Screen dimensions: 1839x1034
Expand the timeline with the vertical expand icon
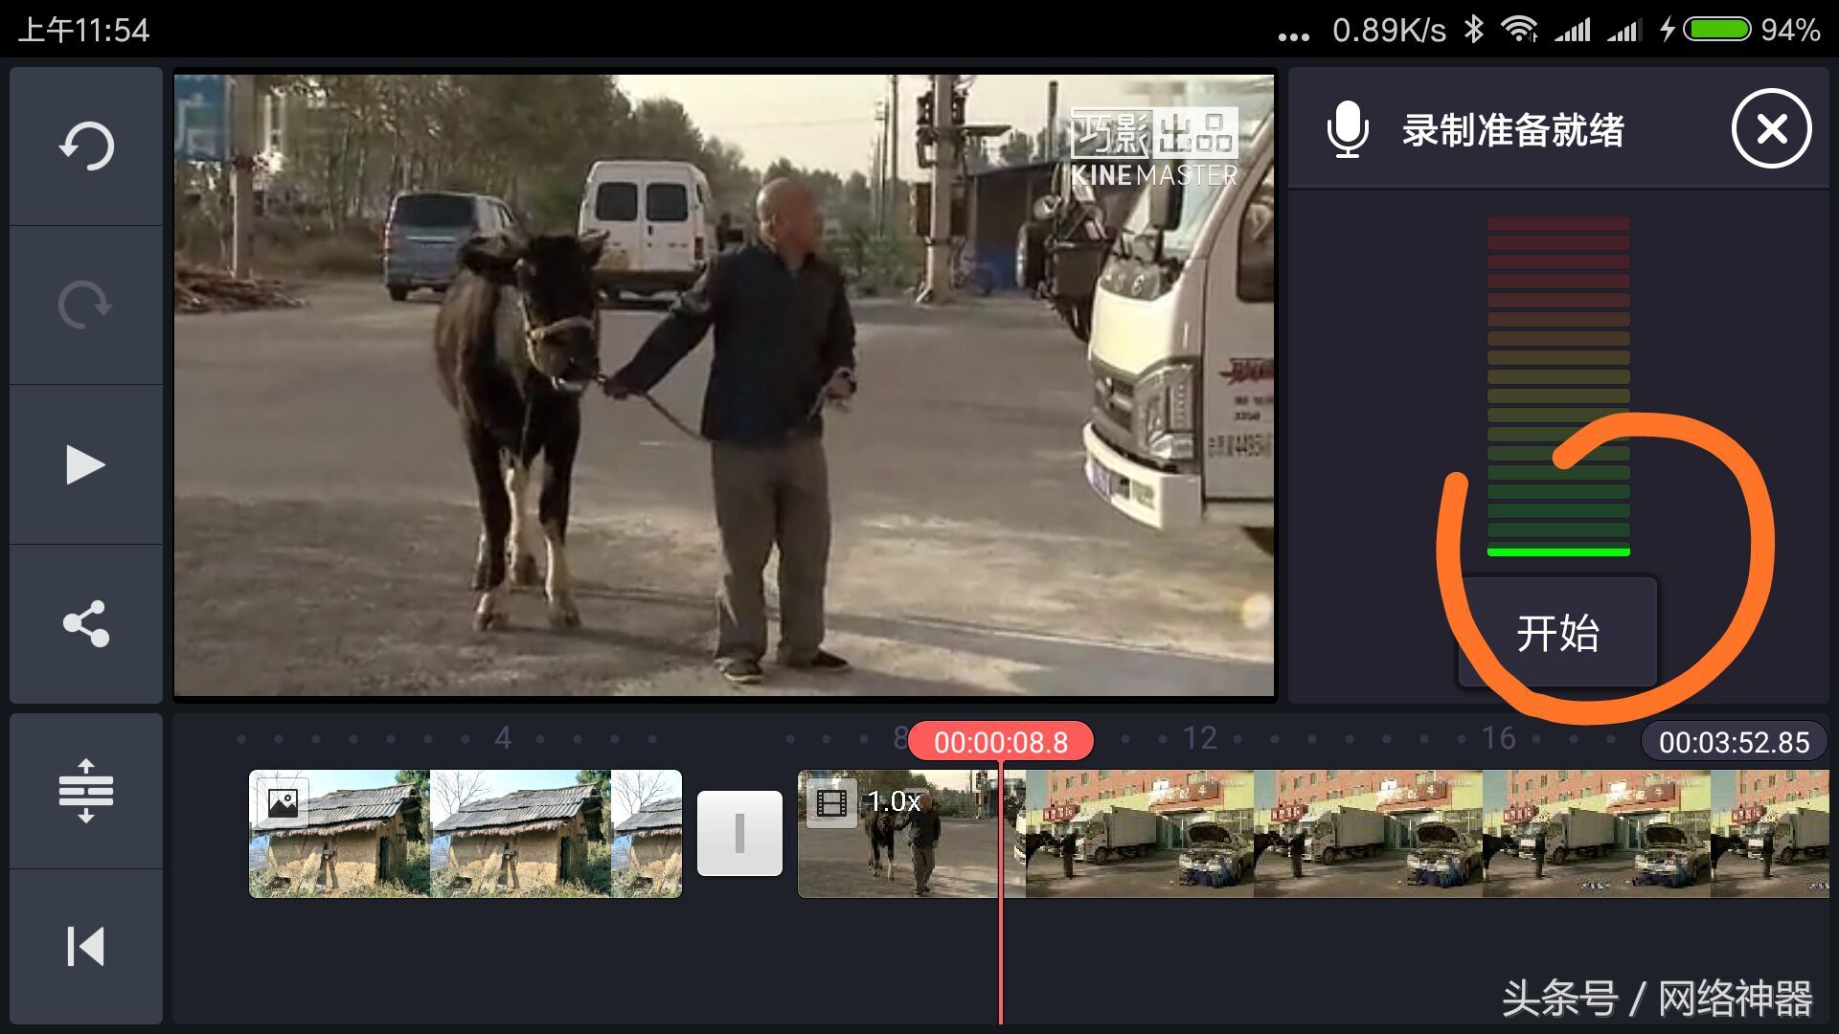click(x=86, y=791)
